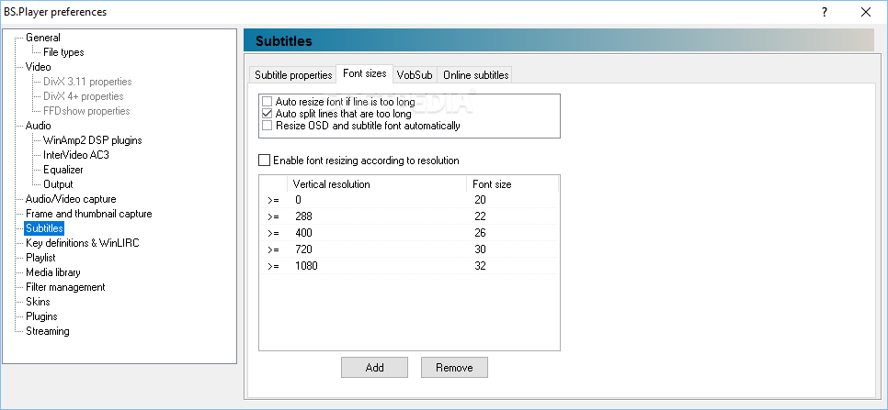This screenshot has height=410, width=888.
Task: Select the row with resolution 400
Action: click(x=409, y=233)
